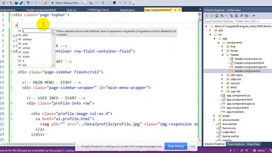Viewport: 272px width, 153px height.
Task: Select app.module.ts file
Action: 235,112
